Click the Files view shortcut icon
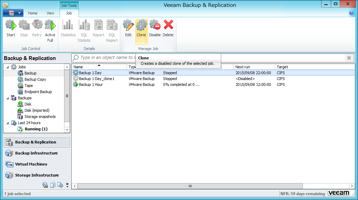The width and height of the screenshot is (358, 200). tap(53, 185)
